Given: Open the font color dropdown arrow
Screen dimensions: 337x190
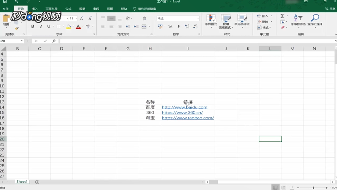Looking at the screenshot, I should point(83,26).
